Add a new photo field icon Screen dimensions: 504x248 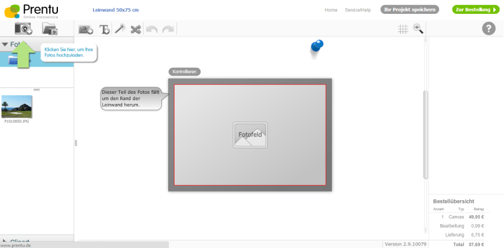pyautogui.click(x=86, y=30)
